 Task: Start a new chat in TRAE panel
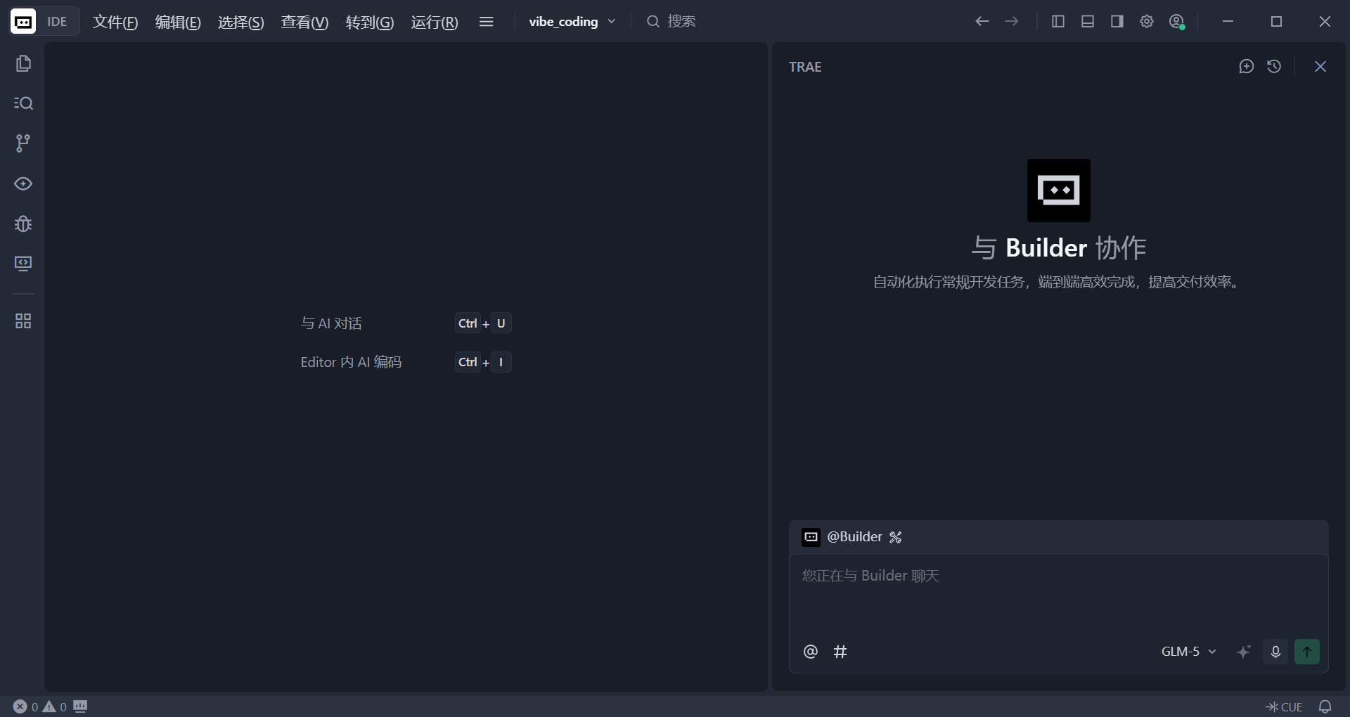tap(1247, 66)
